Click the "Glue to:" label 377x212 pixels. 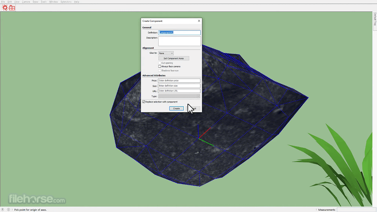tap(153, 53)
